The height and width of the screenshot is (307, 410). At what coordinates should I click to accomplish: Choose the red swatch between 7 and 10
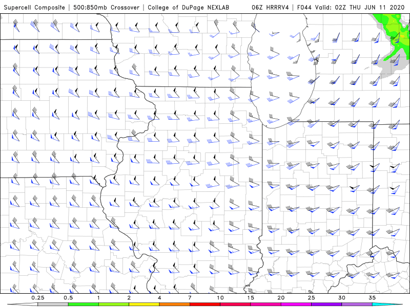point(204,304)
